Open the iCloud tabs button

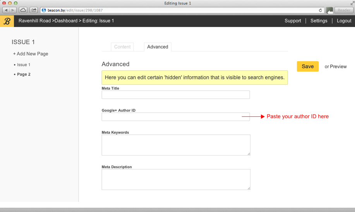pos(23,10)
